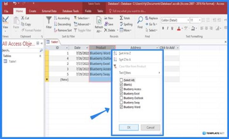Click Cancel in the filter popup
Viewport: 229px width, 139px height.
click(x=150, y=127)
